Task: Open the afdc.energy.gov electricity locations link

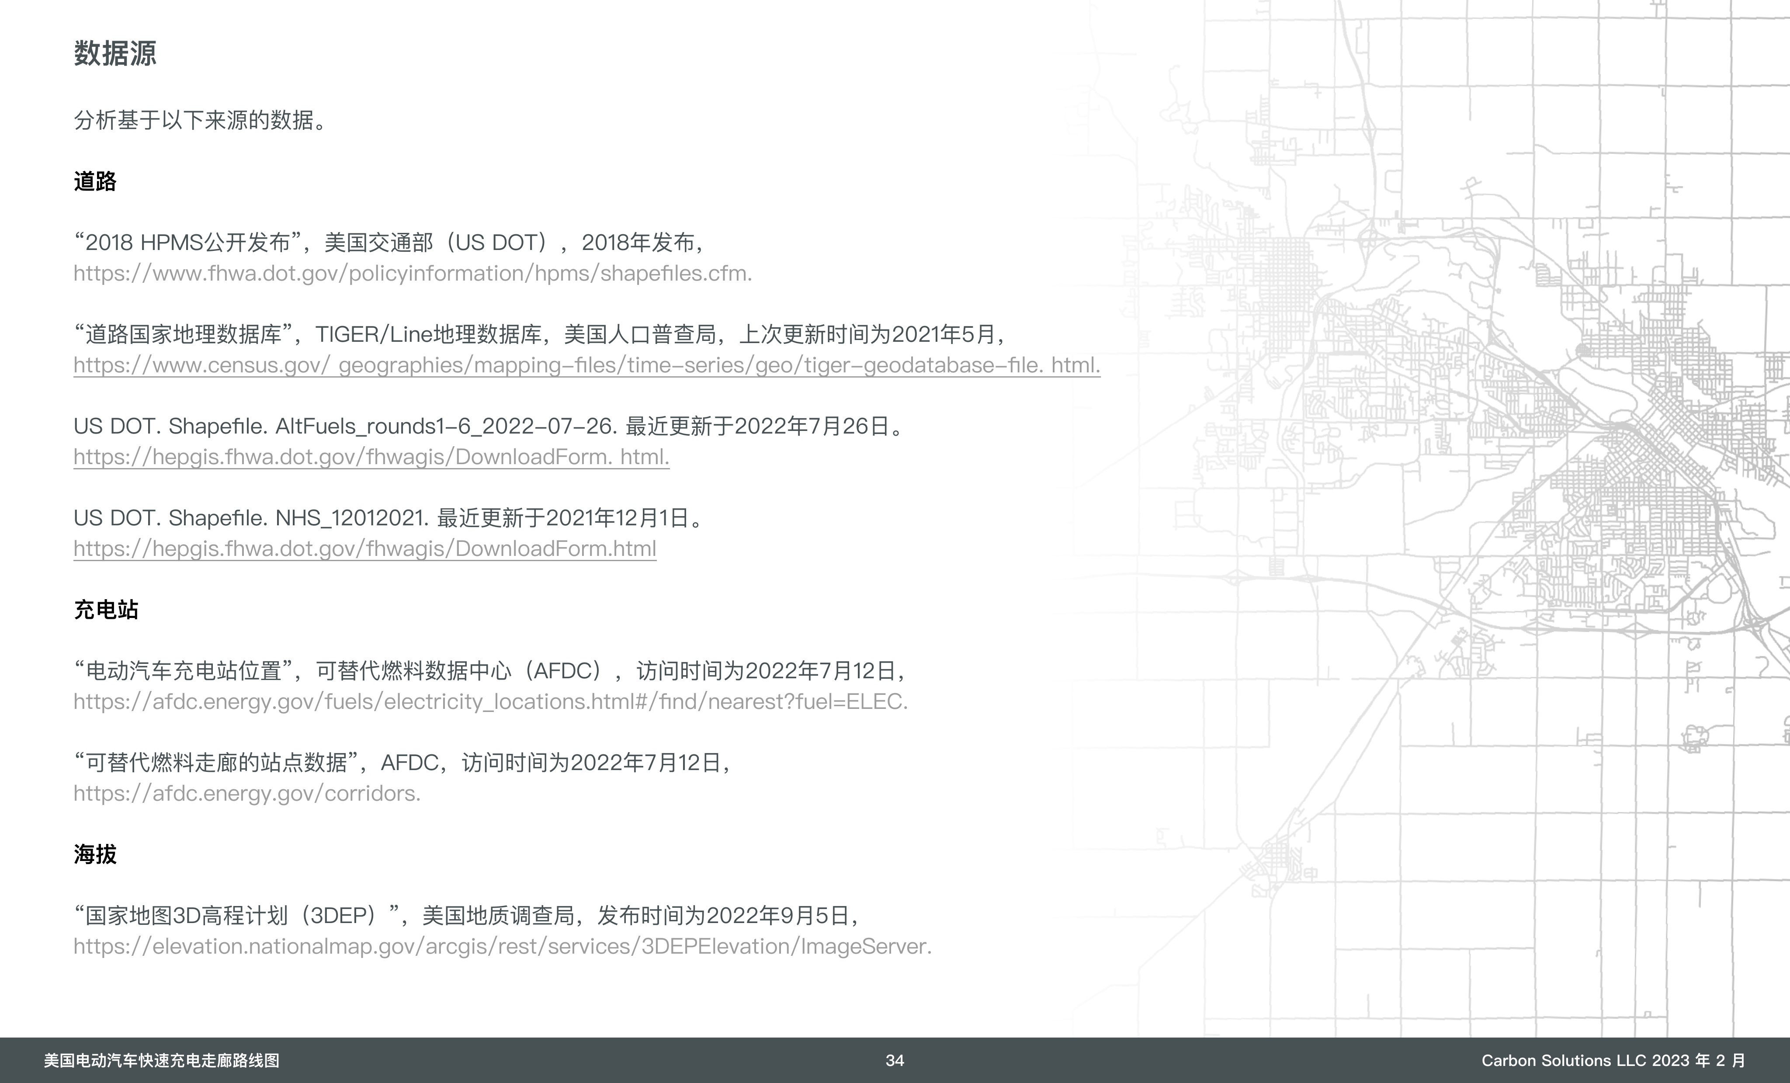Action: [490, 701]
